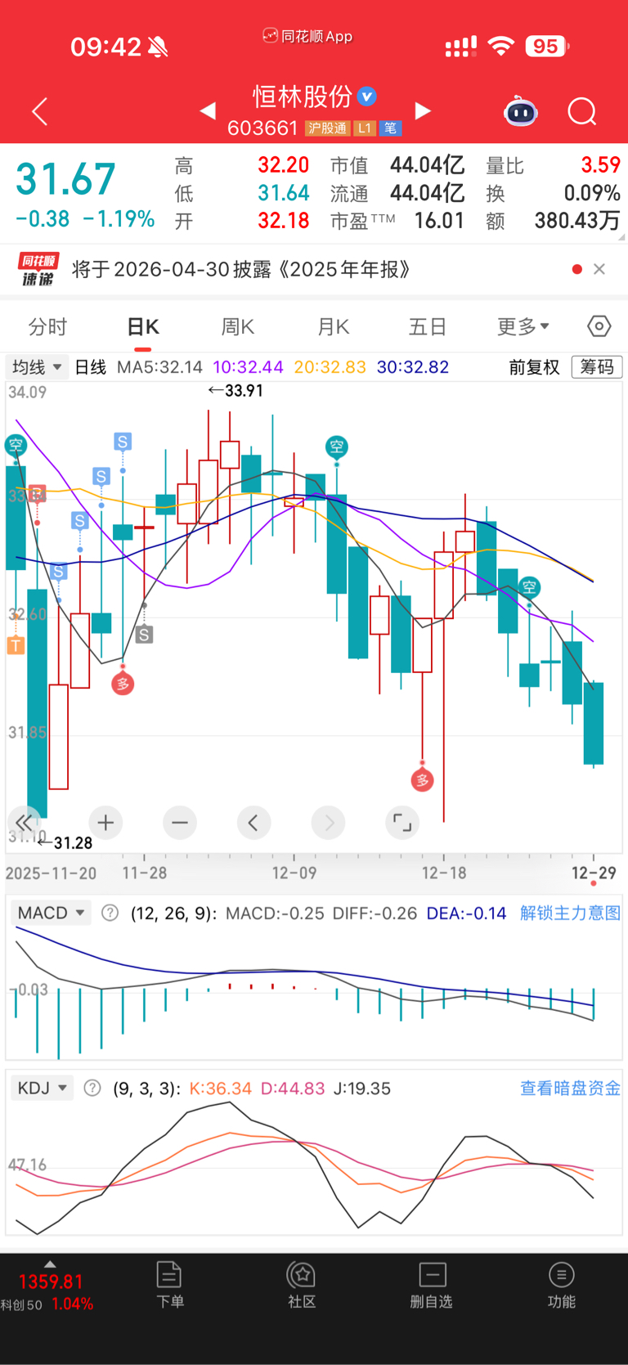628x1365 pixels.
Task: Open 查看暗盘资金 link
Action: 571,1088
